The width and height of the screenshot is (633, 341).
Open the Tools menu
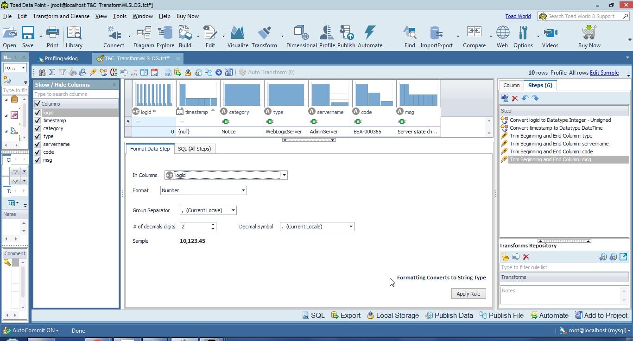(x=120, y=16)
